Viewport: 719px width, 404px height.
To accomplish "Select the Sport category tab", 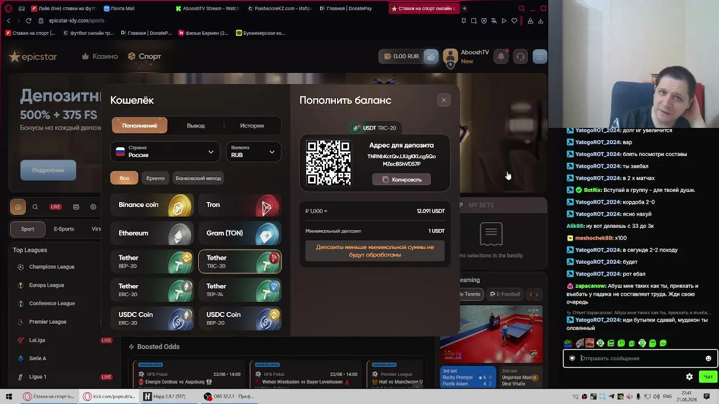I will pyautogui.click(x=28, y=229).
